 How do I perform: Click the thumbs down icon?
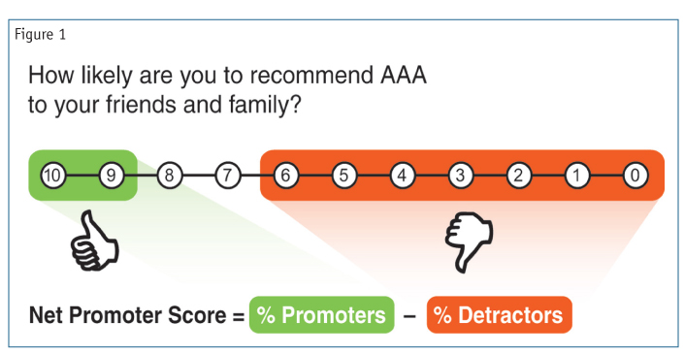click(469, 241)
